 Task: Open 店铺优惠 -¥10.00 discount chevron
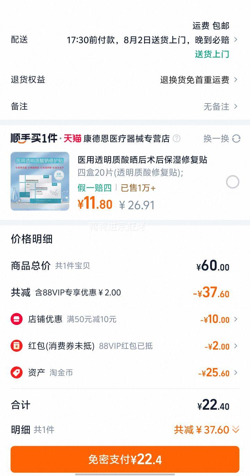[x=236, y=319]
